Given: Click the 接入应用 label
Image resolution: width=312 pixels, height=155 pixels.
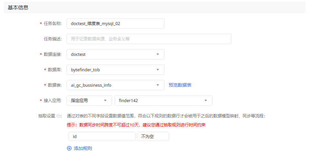Looking at the screenshot, I should click(53, 100).
